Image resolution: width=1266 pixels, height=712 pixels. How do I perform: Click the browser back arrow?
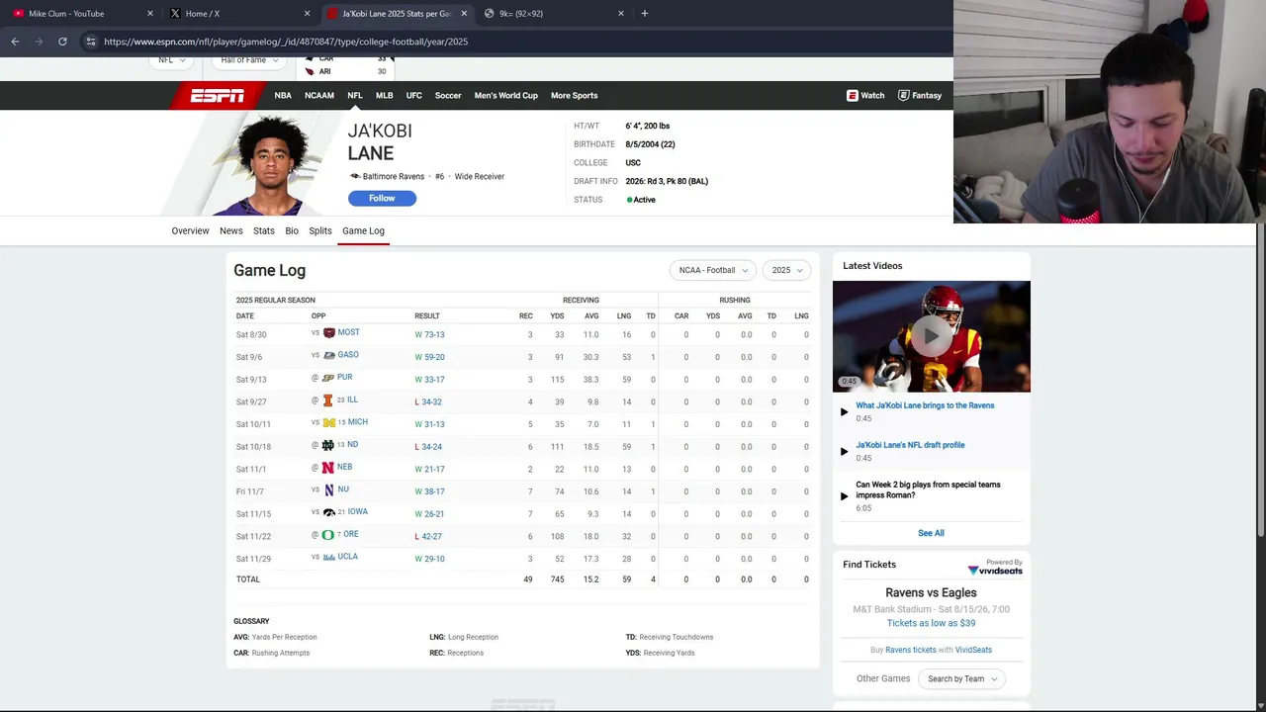tap(15, 42)
